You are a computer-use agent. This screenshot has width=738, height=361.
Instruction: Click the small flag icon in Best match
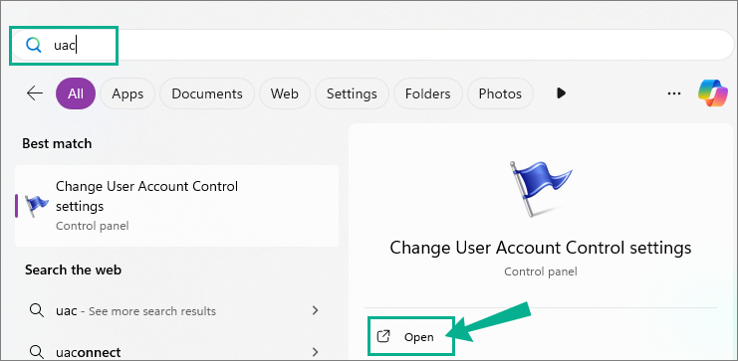pyautogui.click(x=36, y=206)
